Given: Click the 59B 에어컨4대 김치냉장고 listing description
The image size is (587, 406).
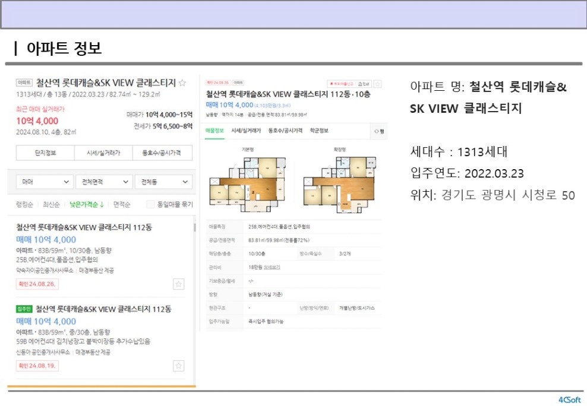Looking at the screenshot, I should (83, 341).
